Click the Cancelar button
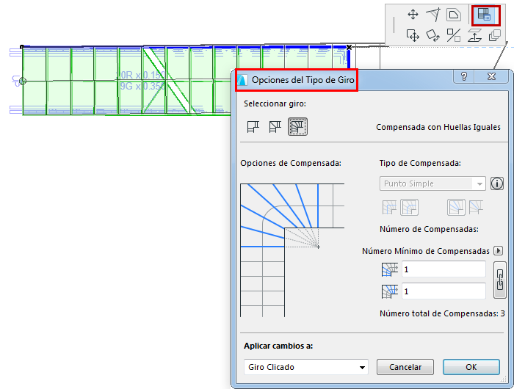Viewport: 514px width, 389px height. click(405, 367)
